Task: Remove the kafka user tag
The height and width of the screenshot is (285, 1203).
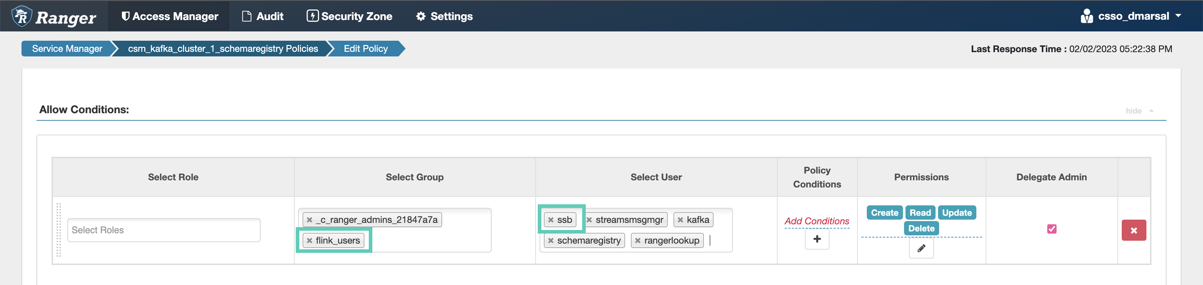Action: [680, 220]
